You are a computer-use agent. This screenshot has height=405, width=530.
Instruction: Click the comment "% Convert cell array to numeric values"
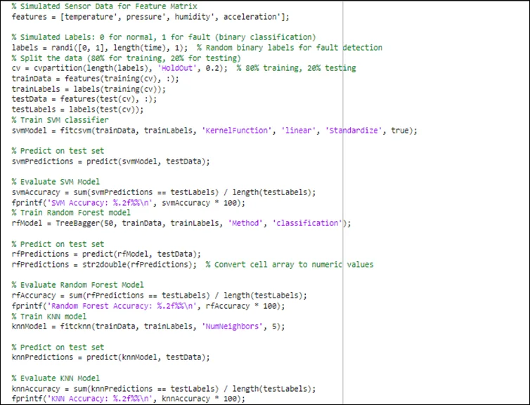pos(290,265)
